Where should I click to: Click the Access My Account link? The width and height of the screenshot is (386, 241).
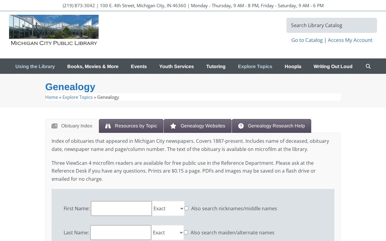pyautogui.click(x=350, y=40)
